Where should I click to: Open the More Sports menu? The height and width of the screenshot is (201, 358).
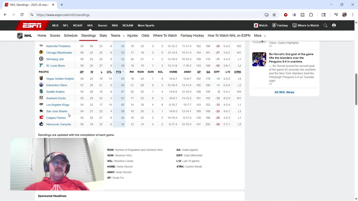tap(146, 25)
